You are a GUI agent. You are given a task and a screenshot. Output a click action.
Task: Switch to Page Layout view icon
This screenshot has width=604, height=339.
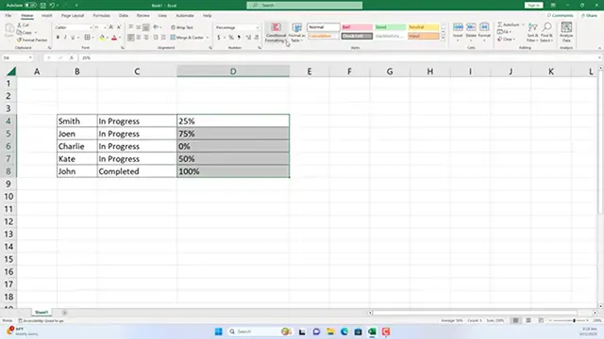(x=528, y=320)
